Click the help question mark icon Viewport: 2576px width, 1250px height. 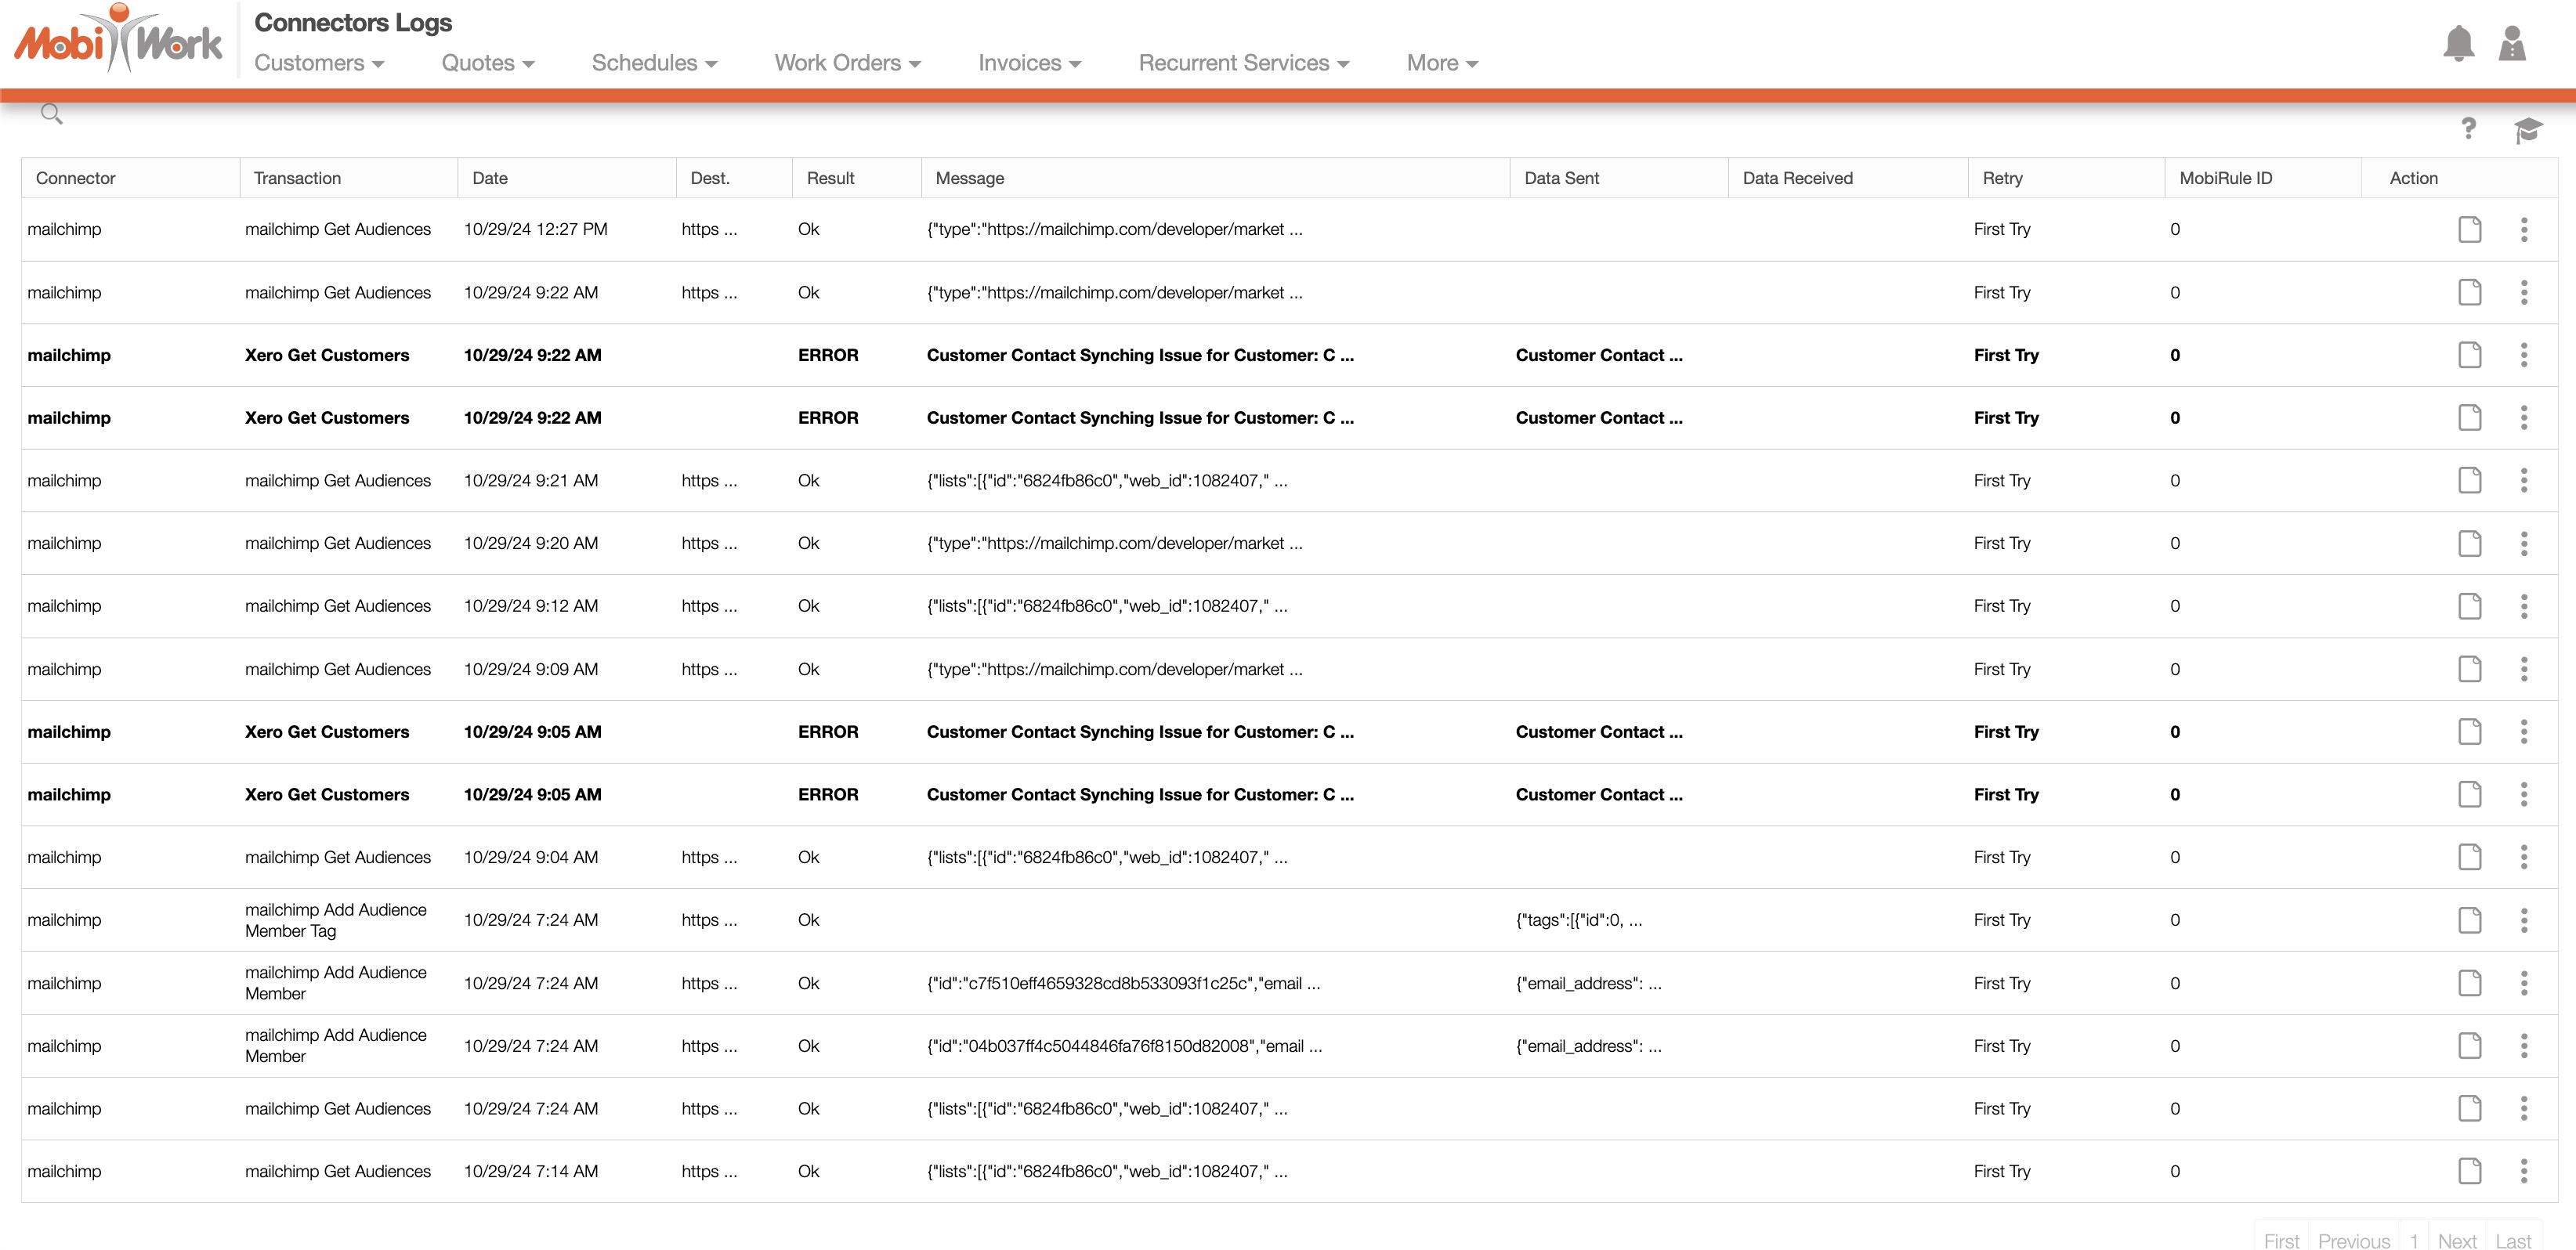(2468, 128)
